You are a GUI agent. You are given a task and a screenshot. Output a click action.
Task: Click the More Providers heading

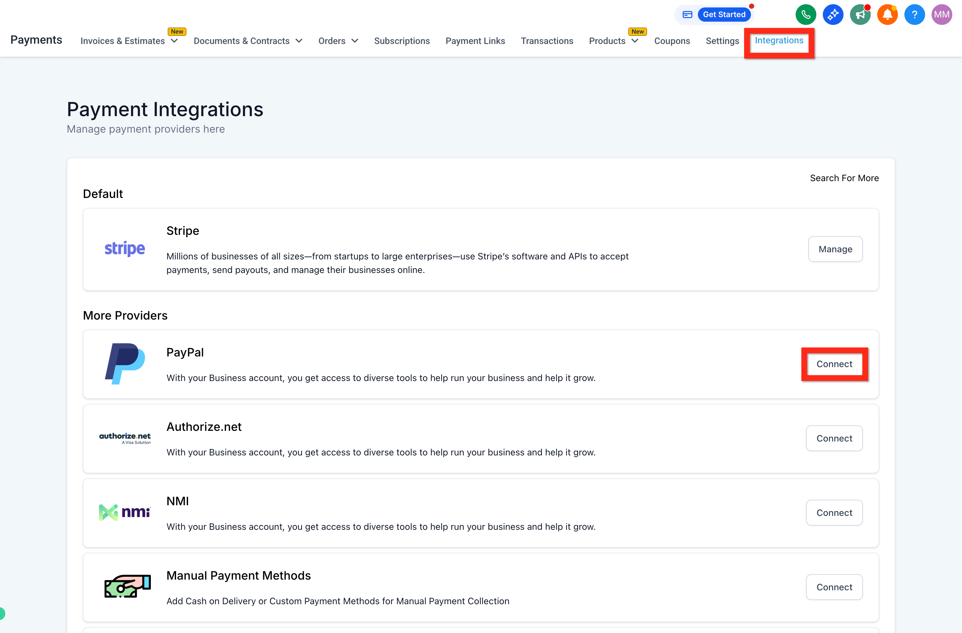(x=125, y=315)
